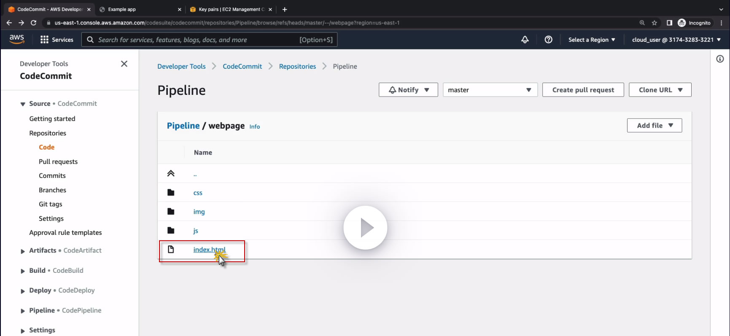Click the img folder icon
Image resolution: width=730 pixels, height=336 pixels.
coord(171,212)
